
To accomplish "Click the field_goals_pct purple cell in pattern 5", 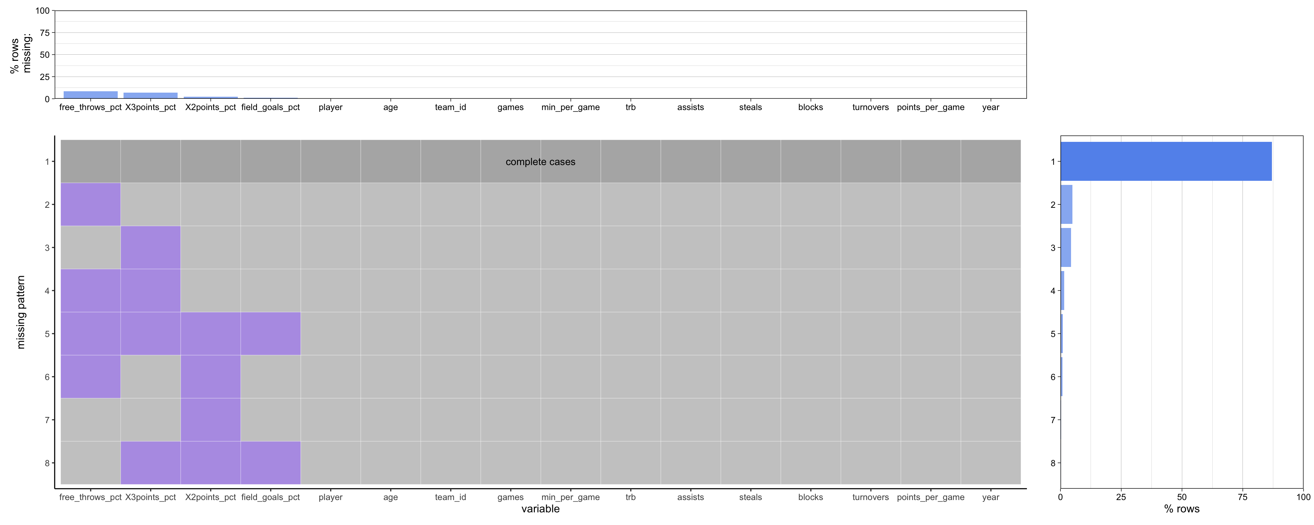I will point(270,334).
